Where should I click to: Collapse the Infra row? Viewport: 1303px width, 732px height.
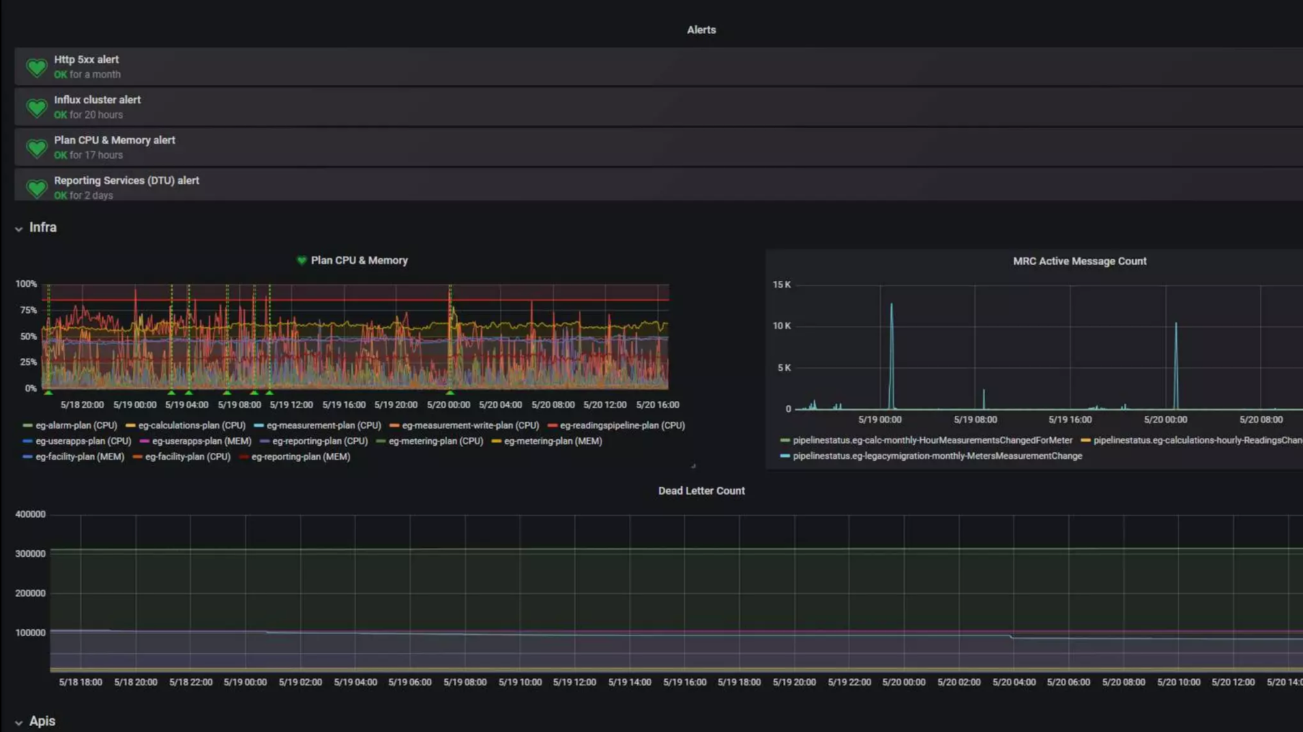pos(19,229)
